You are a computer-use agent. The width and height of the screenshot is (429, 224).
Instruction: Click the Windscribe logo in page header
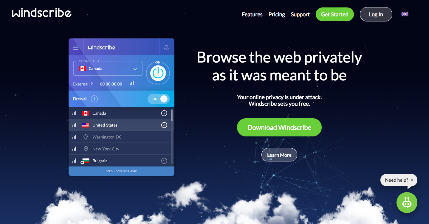[x=42, y=13]
